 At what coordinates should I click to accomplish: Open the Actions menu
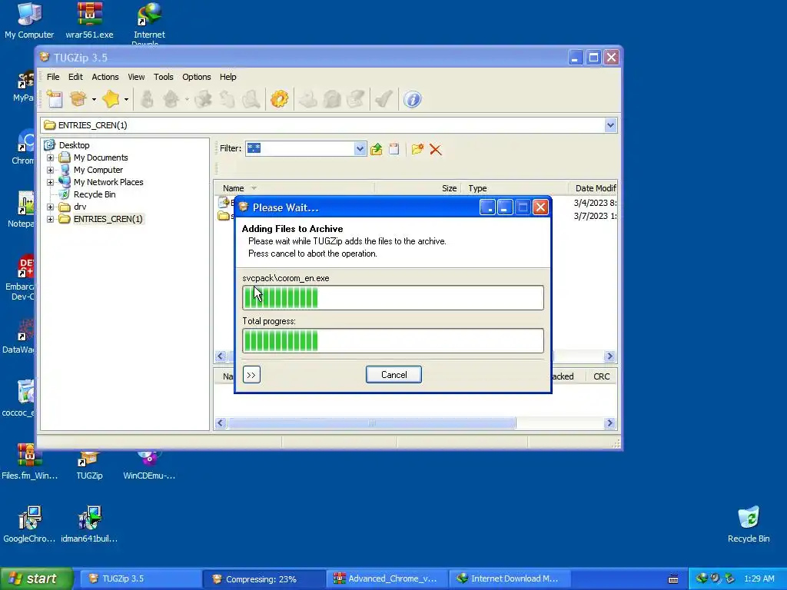105,77
